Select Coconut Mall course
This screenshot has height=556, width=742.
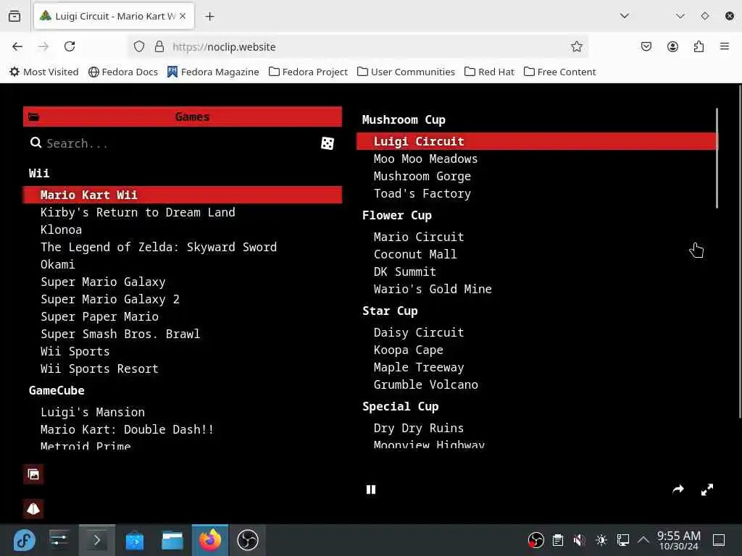tap(537, 254)
